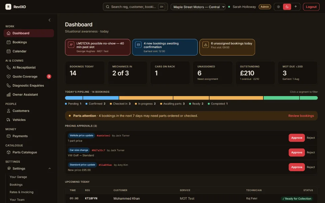Click the AI Receptionist phone icon
Screen dimensions: 325x203
coord(8,68)
